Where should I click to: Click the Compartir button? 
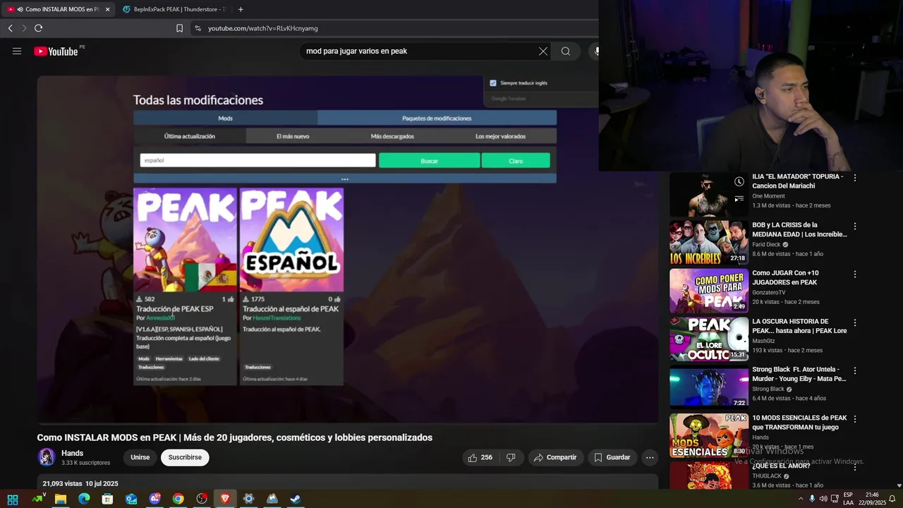(555, 457)
